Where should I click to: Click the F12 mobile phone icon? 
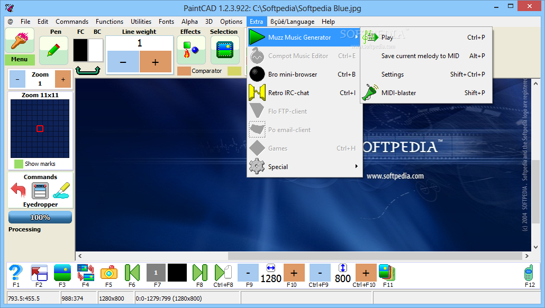529,273
